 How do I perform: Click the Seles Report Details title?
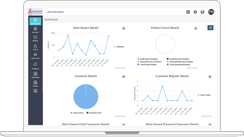pyautogui.click(x=86, y=28)
